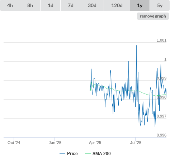
Task: Select the 7d time range tab
Action: click(x=71, y=5)
